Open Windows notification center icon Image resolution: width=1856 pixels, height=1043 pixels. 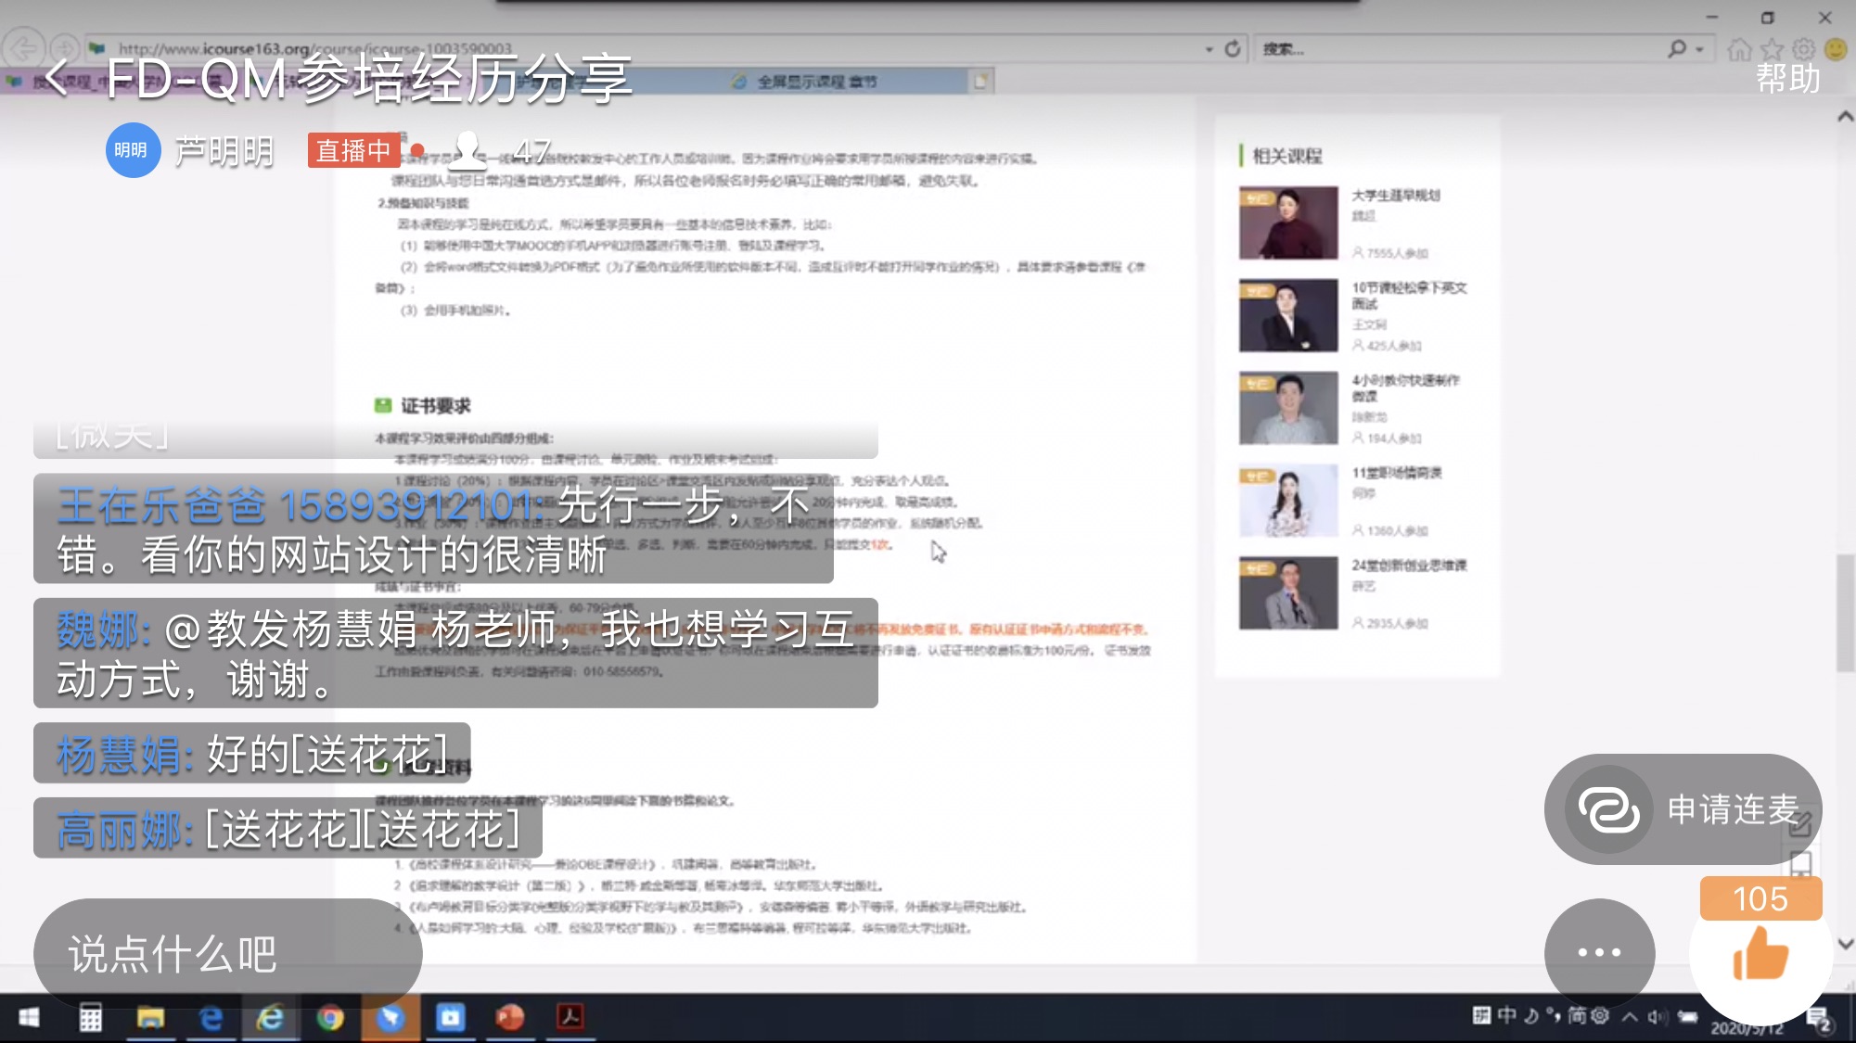coord(1819,1020)
